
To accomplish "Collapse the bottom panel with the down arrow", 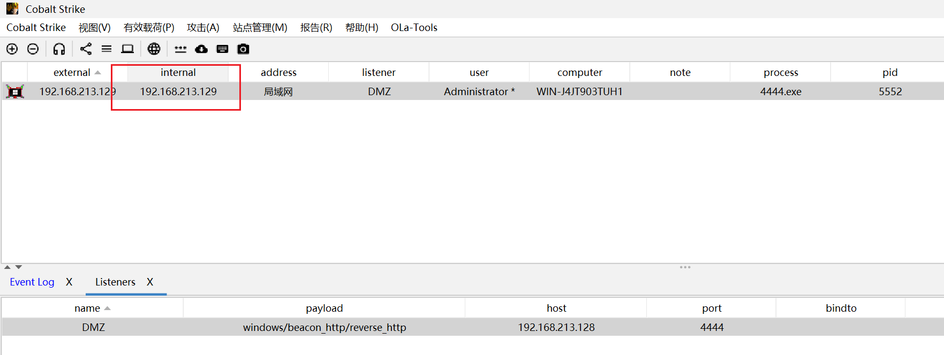I will pyautogui.click(x=19, y=267).
